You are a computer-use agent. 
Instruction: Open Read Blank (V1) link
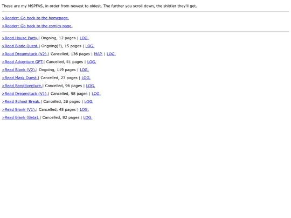click(x=19, y=110)
